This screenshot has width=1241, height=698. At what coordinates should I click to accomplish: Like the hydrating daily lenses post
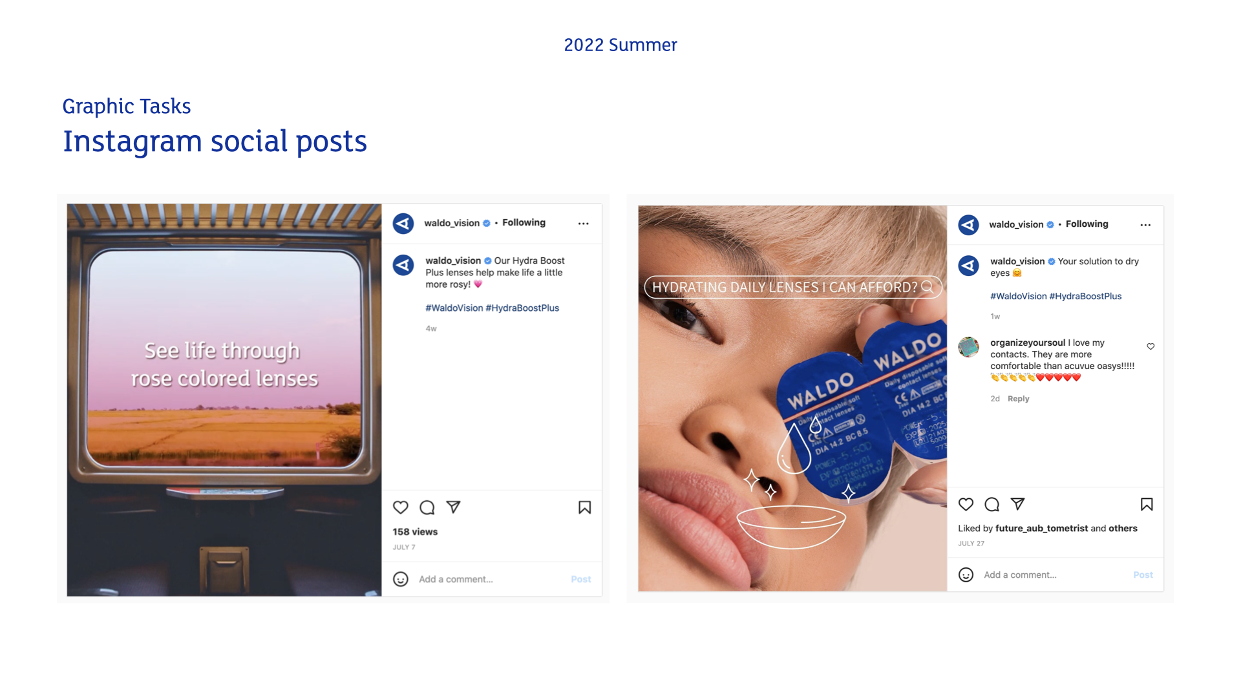pyautogui.click(x=966, y=504)
